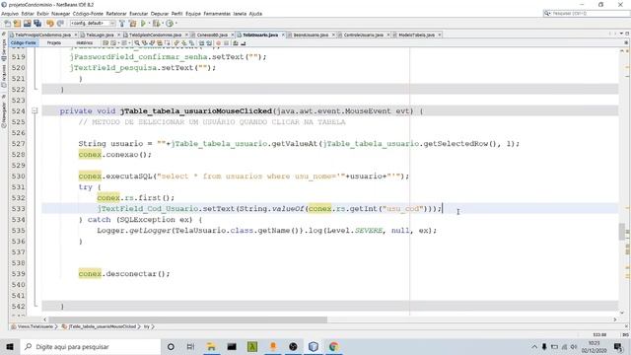
Task: Click the taskbar search box
Action: pos(90,346)
